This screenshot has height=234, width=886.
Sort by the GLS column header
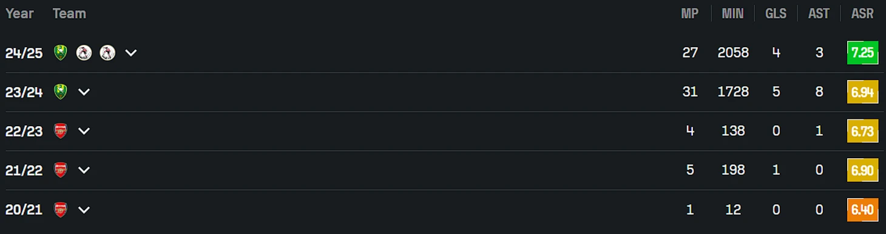(776, 13)
